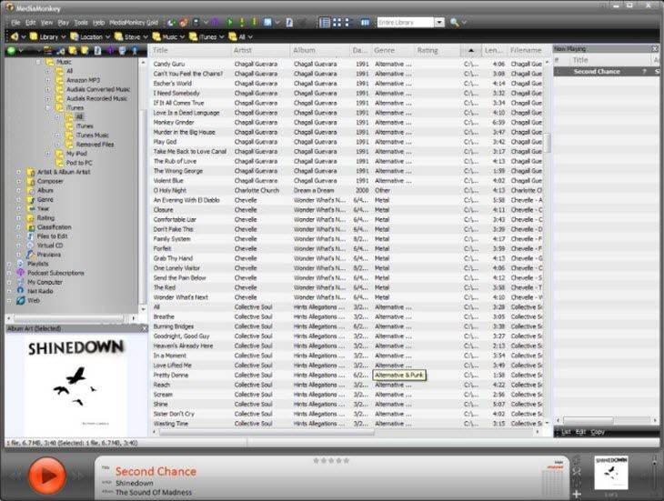Open the Tools menu
This screenshot has height=501, width=664.
click(x=81, y=23)
